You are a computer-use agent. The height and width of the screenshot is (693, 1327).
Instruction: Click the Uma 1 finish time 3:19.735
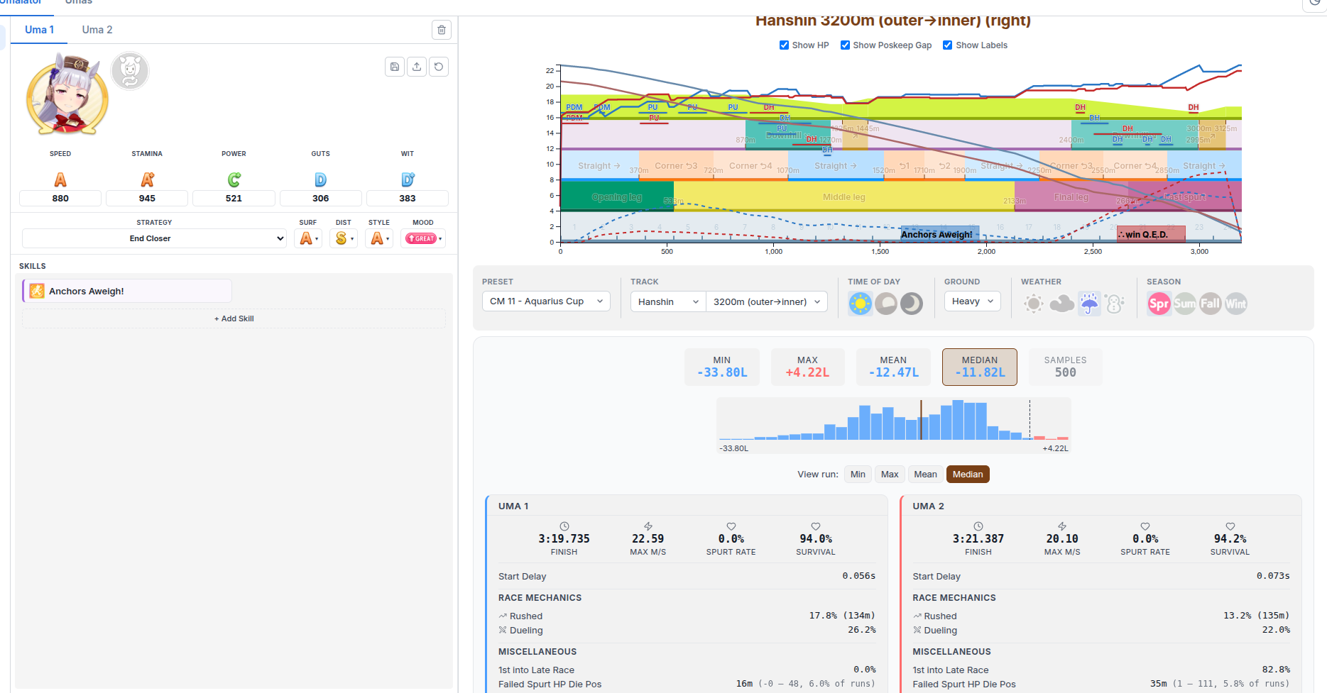(564, 539)
